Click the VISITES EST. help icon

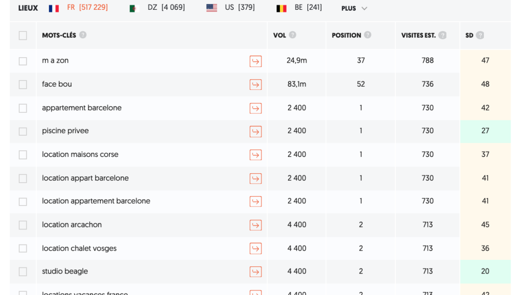pyautogui.click(x=442, y=35)
